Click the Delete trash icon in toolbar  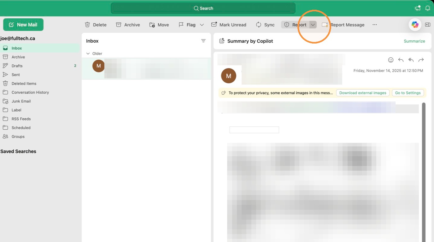[87, 25]
